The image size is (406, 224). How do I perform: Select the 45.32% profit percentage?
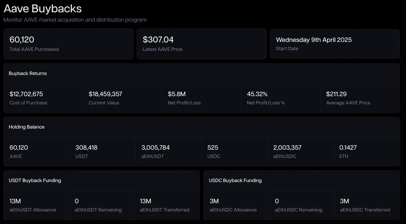pos(257,94)
